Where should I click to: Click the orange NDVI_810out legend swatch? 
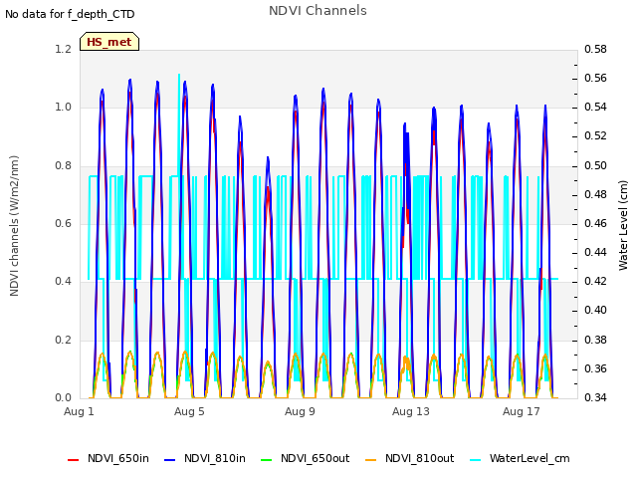click(370, 460)
